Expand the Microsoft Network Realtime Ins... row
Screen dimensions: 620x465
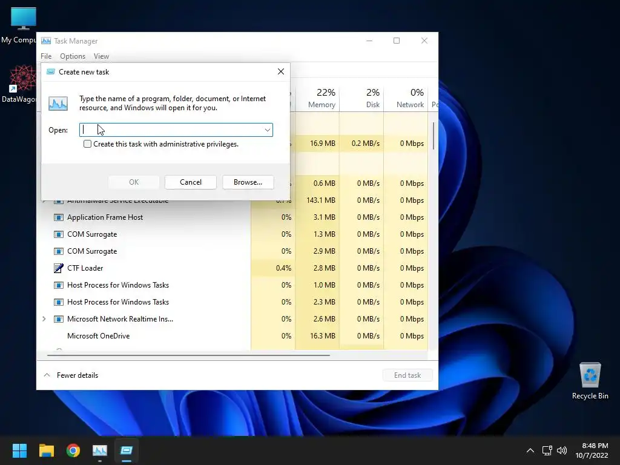pyautogui.click(x=44, y=319)
